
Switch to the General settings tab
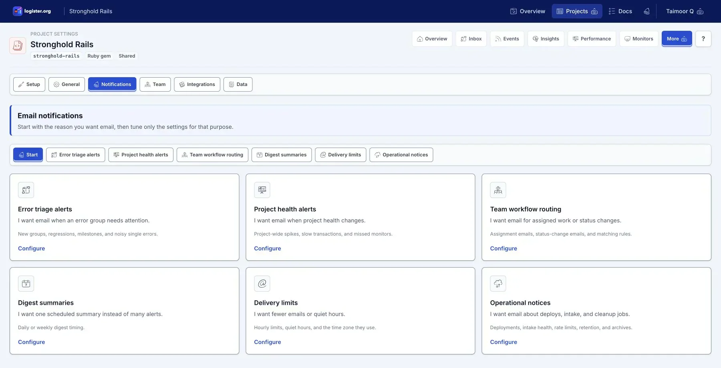66,84
